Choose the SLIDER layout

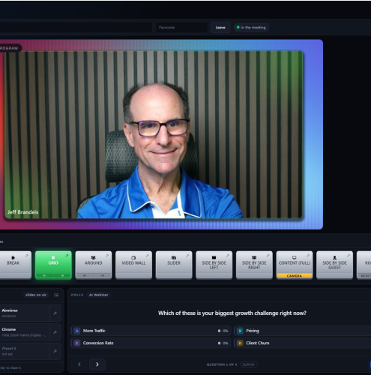click(x=174, y=265)
